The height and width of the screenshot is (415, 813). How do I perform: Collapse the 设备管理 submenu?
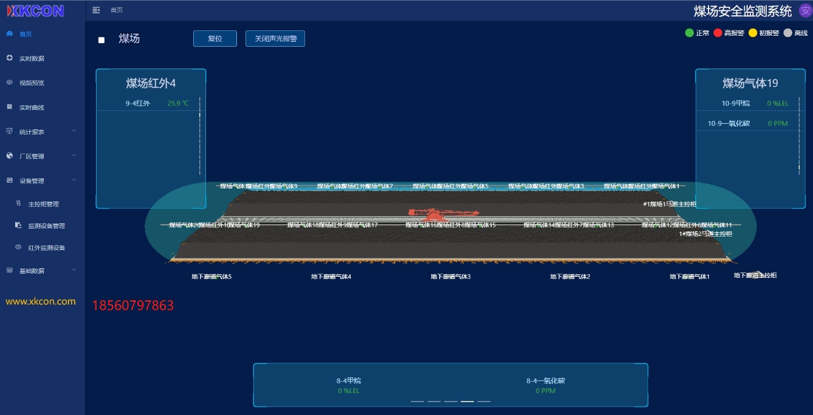74,180
